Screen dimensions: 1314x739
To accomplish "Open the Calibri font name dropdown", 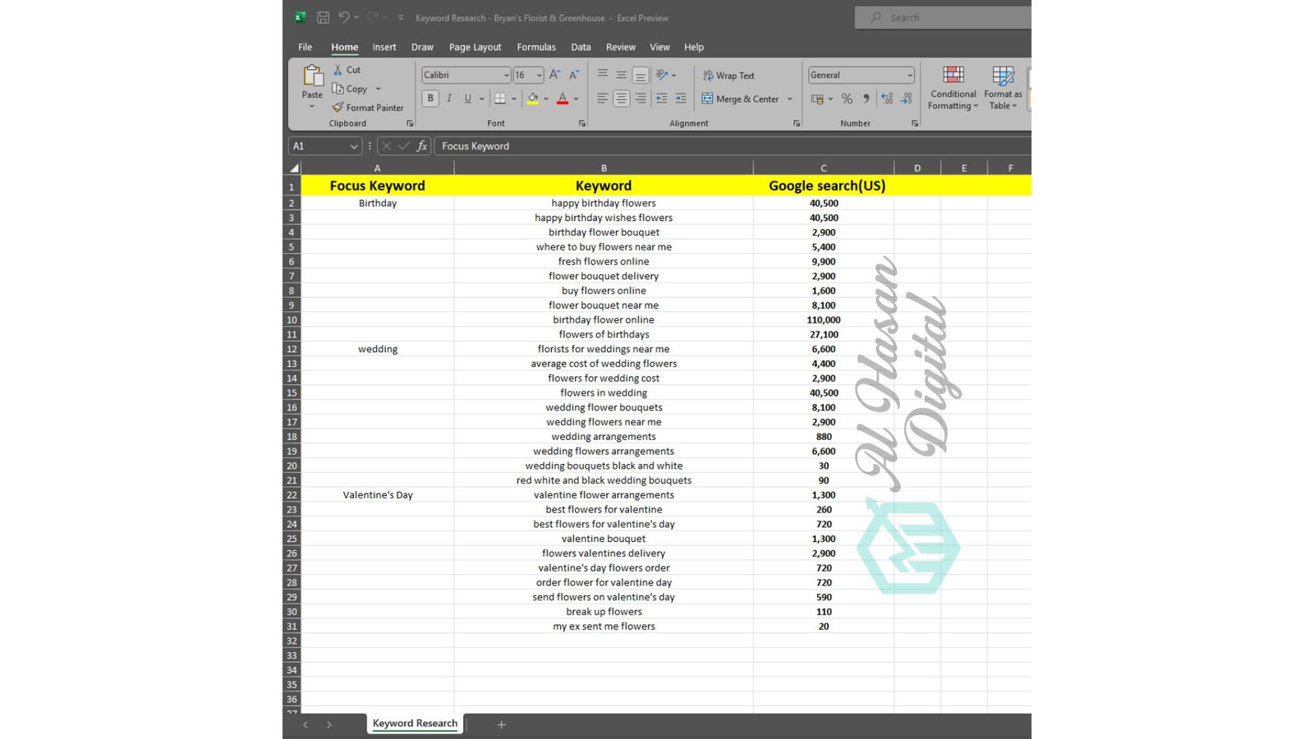I will pos(506,75).
